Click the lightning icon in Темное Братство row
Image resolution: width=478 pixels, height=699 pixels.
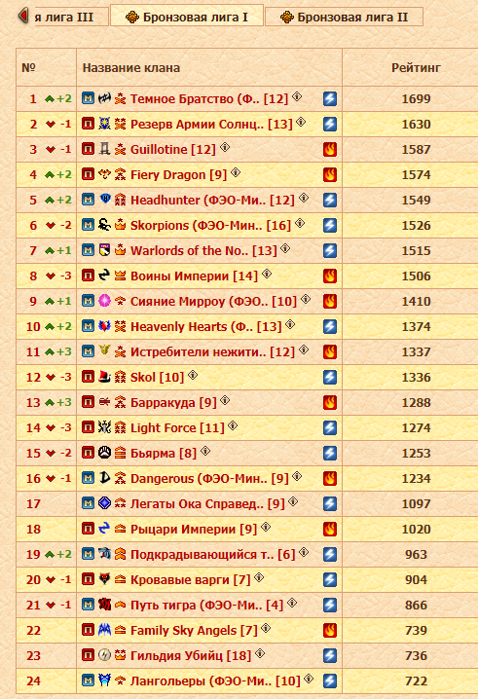point(329,98)
